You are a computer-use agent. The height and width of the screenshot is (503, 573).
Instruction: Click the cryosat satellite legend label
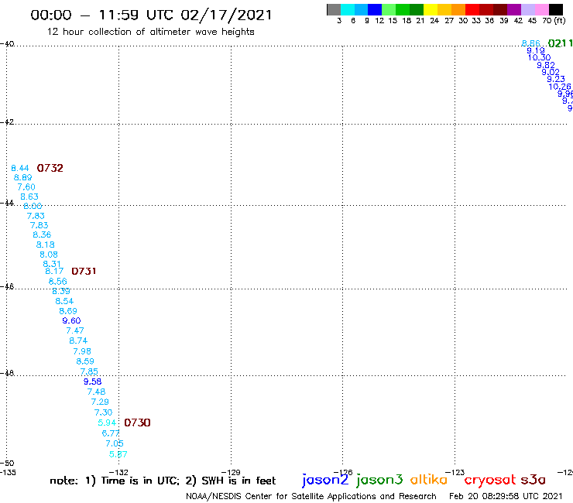[490, 480]
